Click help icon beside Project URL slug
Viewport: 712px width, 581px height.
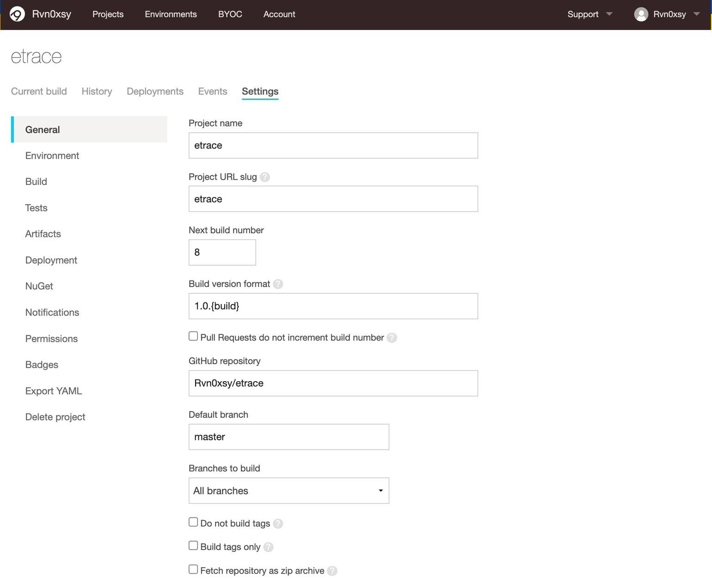point(265,177)
